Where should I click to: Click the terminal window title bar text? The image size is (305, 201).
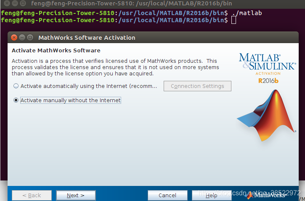click(x=132, y=3)
